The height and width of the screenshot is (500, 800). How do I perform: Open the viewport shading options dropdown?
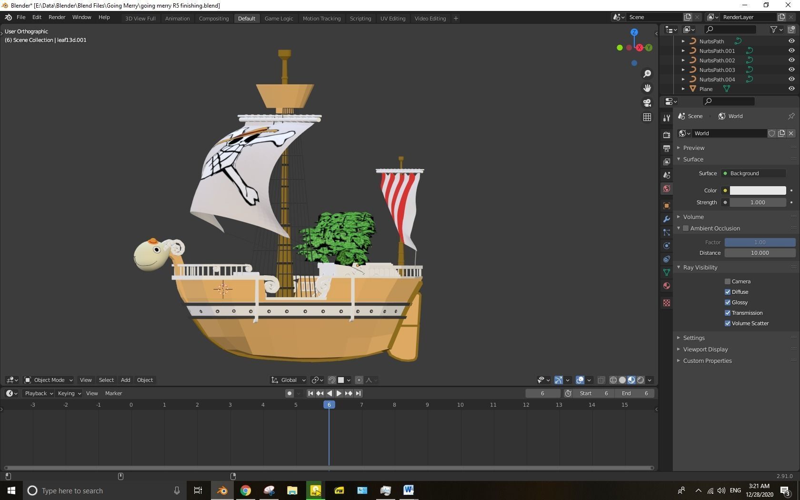[650, 380]
